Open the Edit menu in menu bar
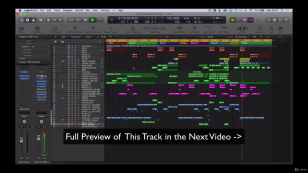 point(49,11)
